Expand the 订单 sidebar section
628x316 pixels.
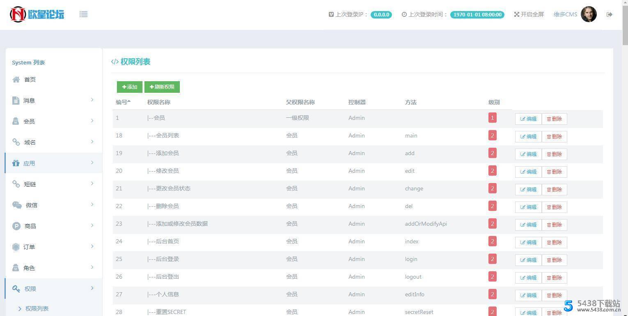point(53,247)
